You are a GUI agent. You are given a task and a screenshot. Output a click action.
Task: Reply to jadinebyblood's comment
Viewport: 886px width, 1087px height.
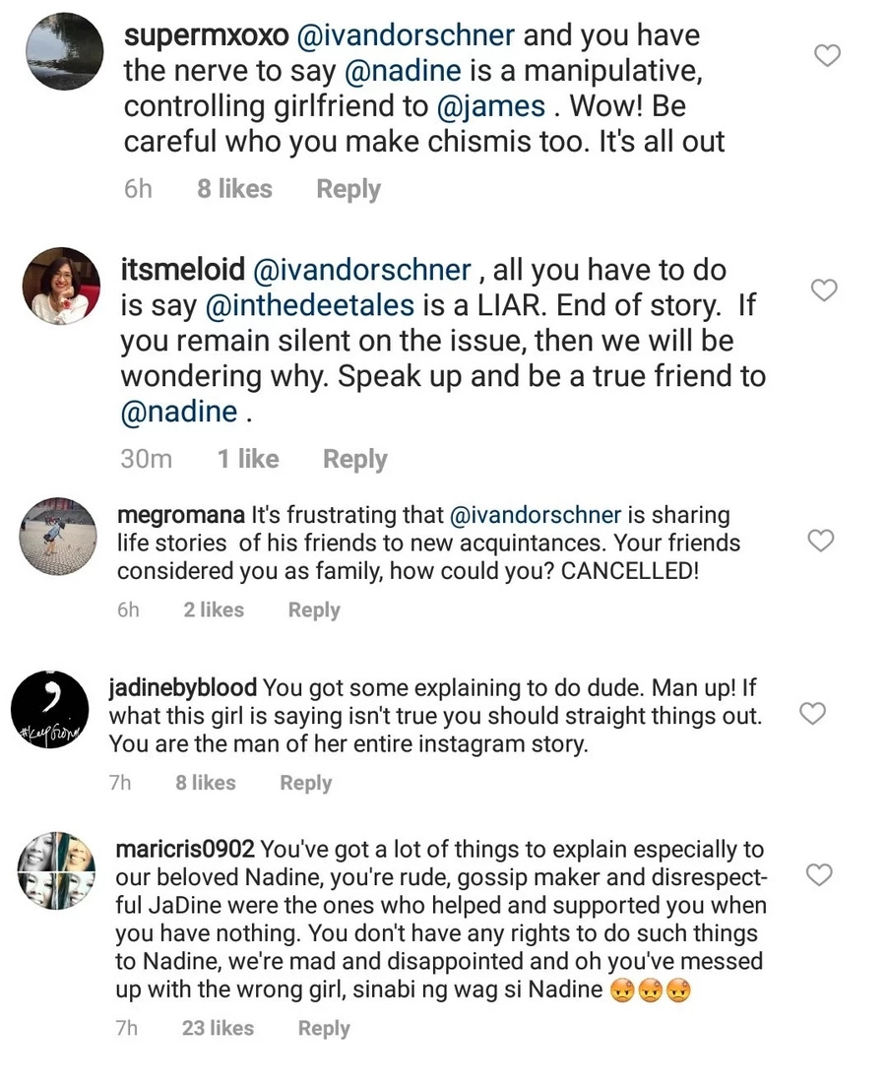tap(306, 783)
